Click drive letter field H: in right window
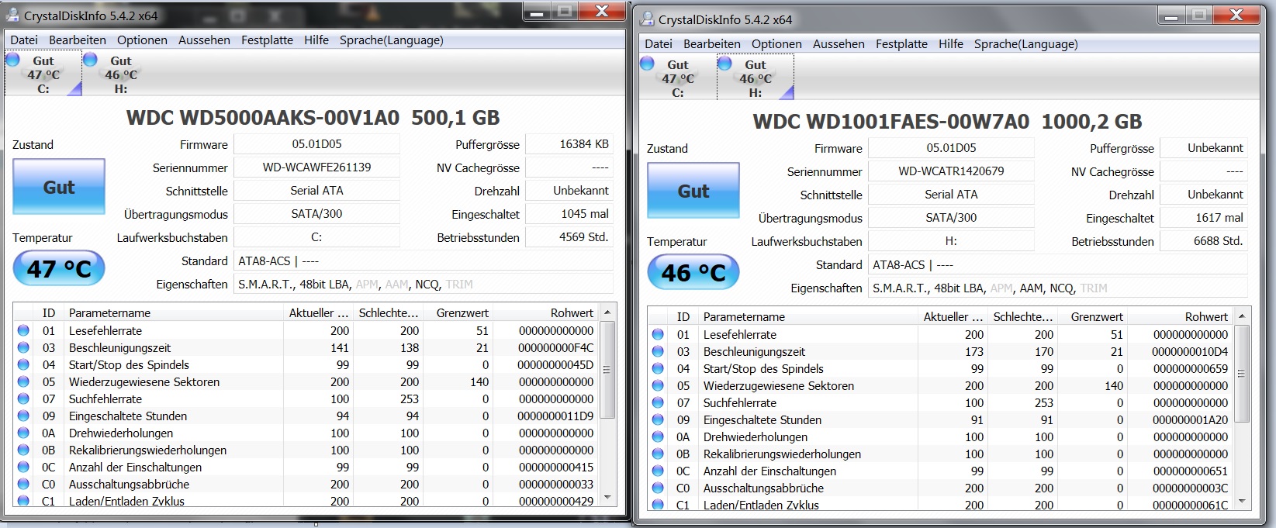 [x=951, y=241]
